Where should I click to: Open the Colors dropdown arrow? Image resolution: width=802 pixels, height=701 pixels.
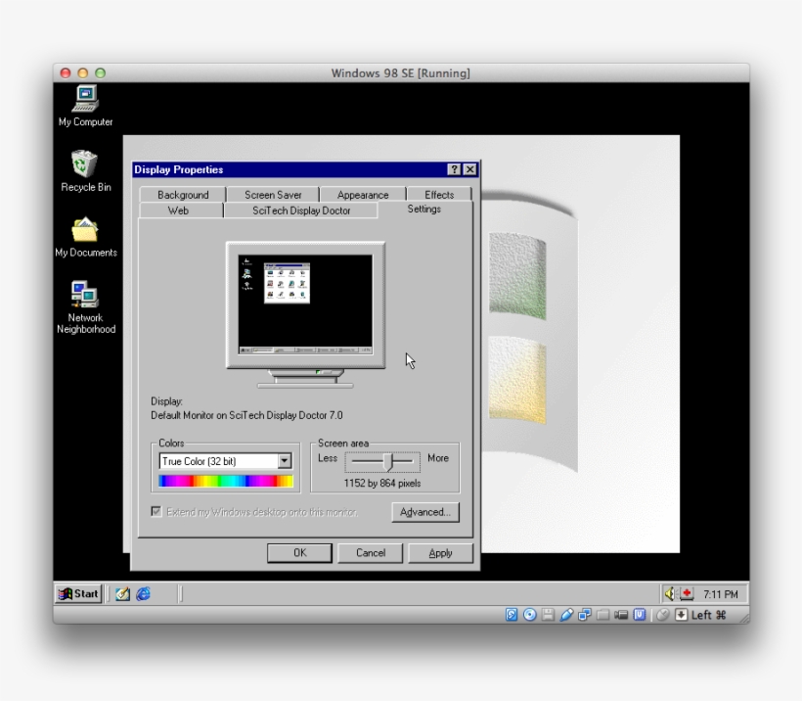click(x=285, y=461)
